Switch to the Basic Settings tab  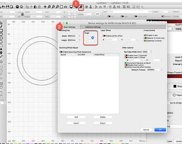69,27
